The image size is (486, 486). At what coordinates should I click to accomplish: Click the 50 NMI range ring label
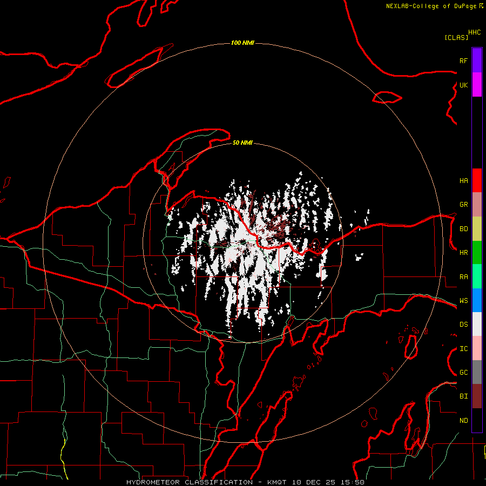pos(242,143)
